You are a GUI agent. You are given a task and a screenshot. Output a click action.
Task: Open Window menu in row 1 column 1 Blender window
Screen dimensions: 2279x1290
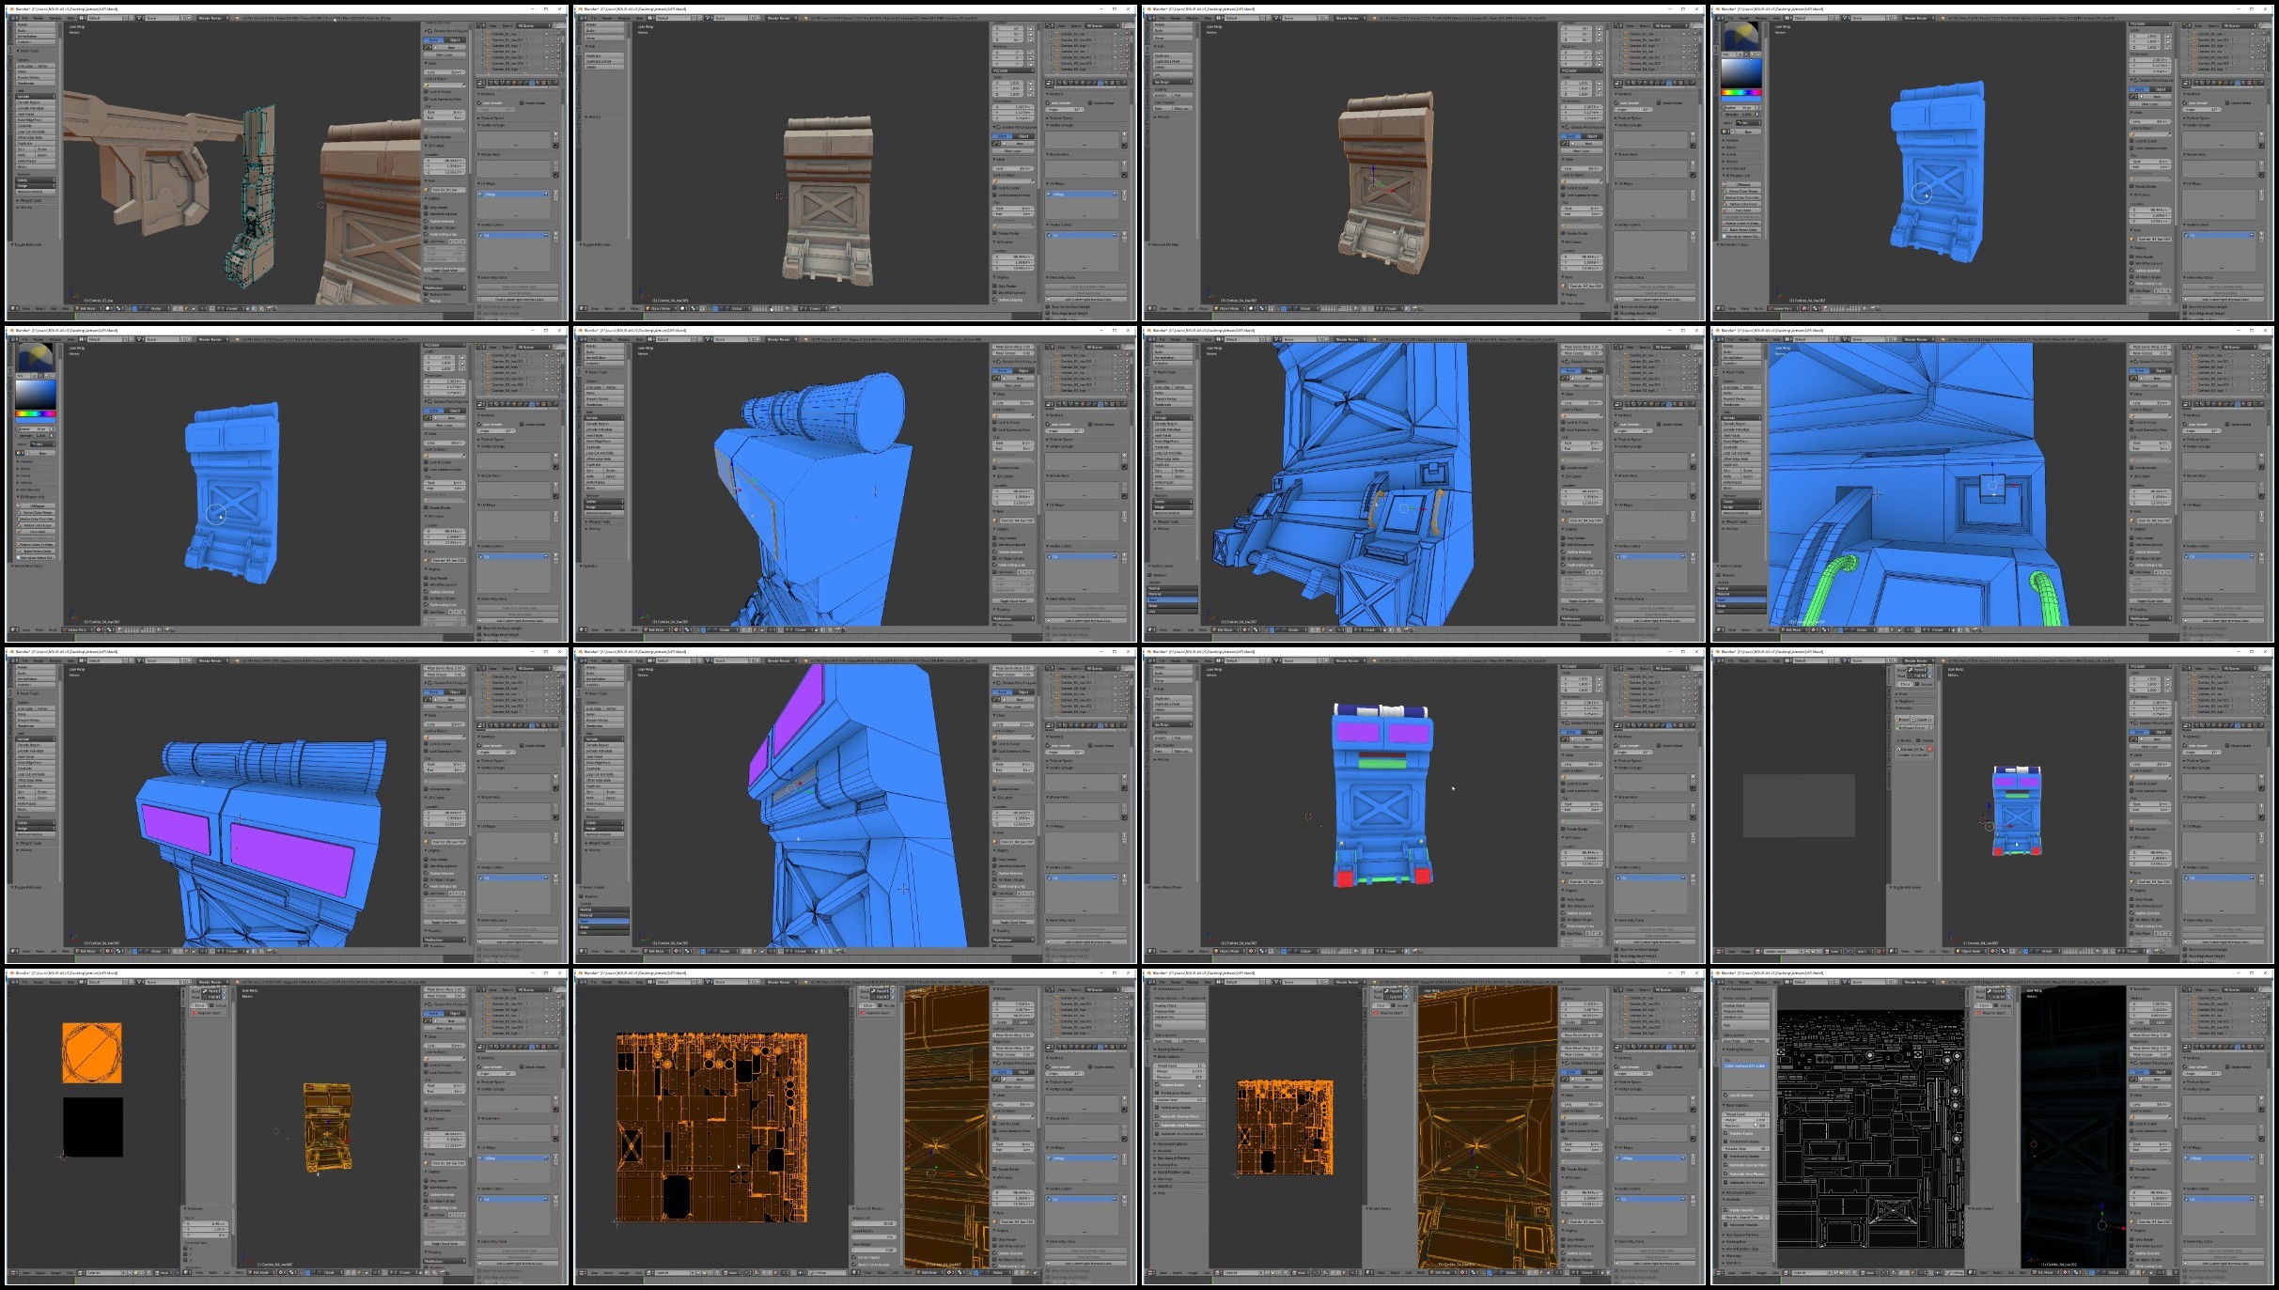[x=55, y=18]
